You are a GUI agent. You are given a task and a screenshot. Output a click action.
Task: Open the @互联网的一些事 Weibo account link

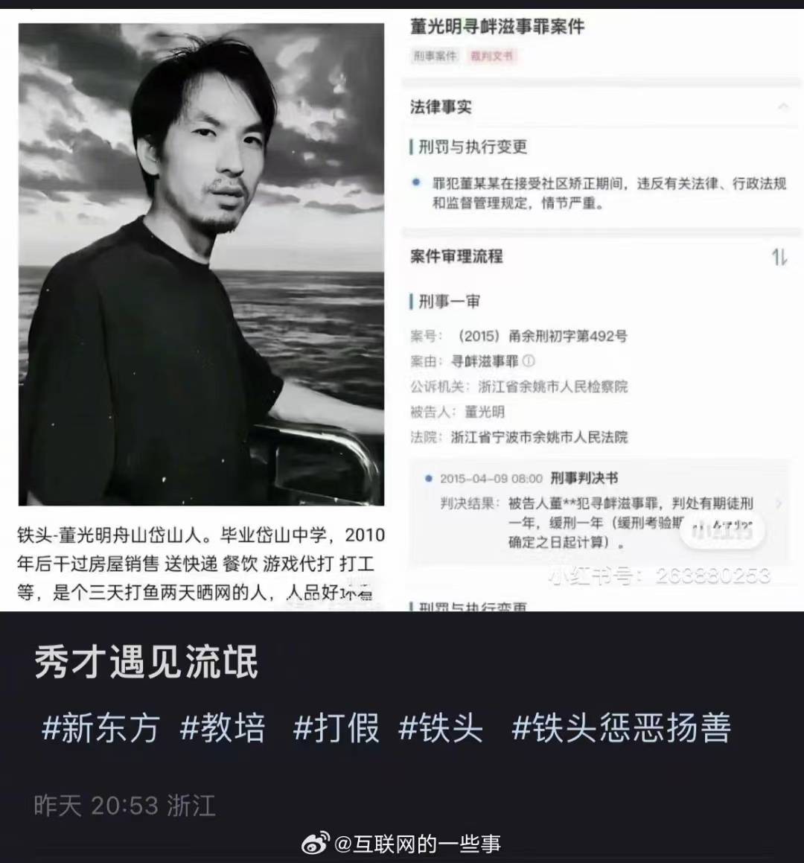[418, 844]
